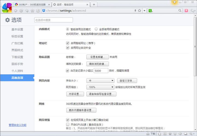
Task: Click the undo closed tab arrow icon
Action: [x=27, y=11]
